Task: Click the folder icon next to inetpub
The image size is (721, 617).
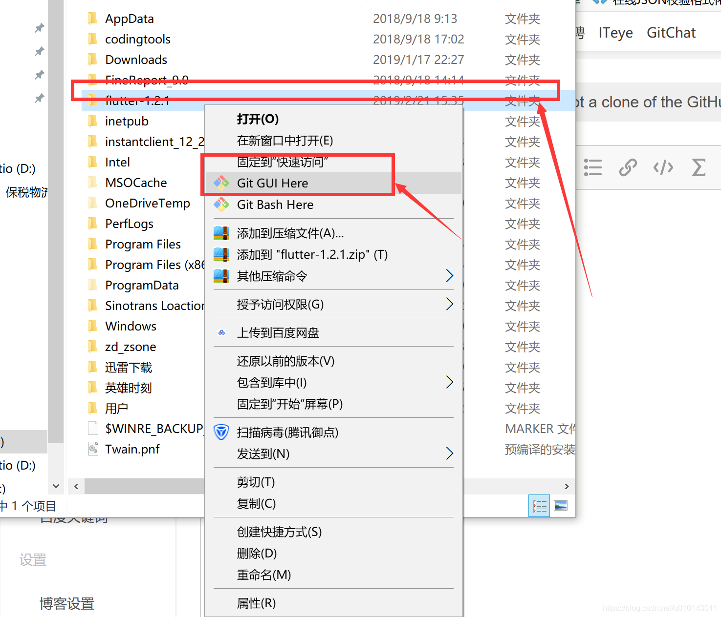Action: tap(92, 121)
